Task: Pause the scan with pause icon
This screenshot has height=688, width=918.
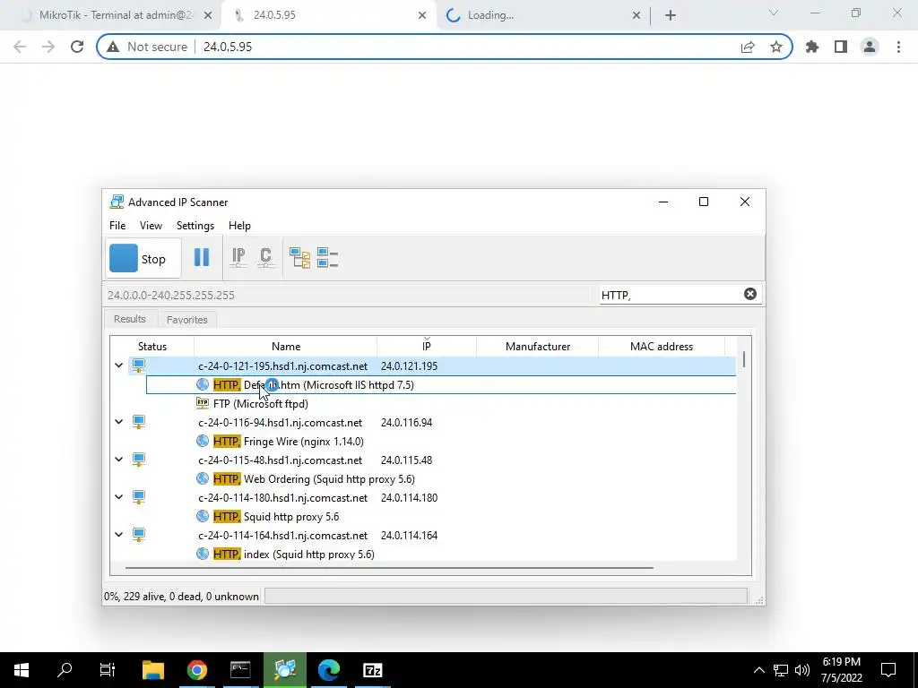Action: [202, 257]
